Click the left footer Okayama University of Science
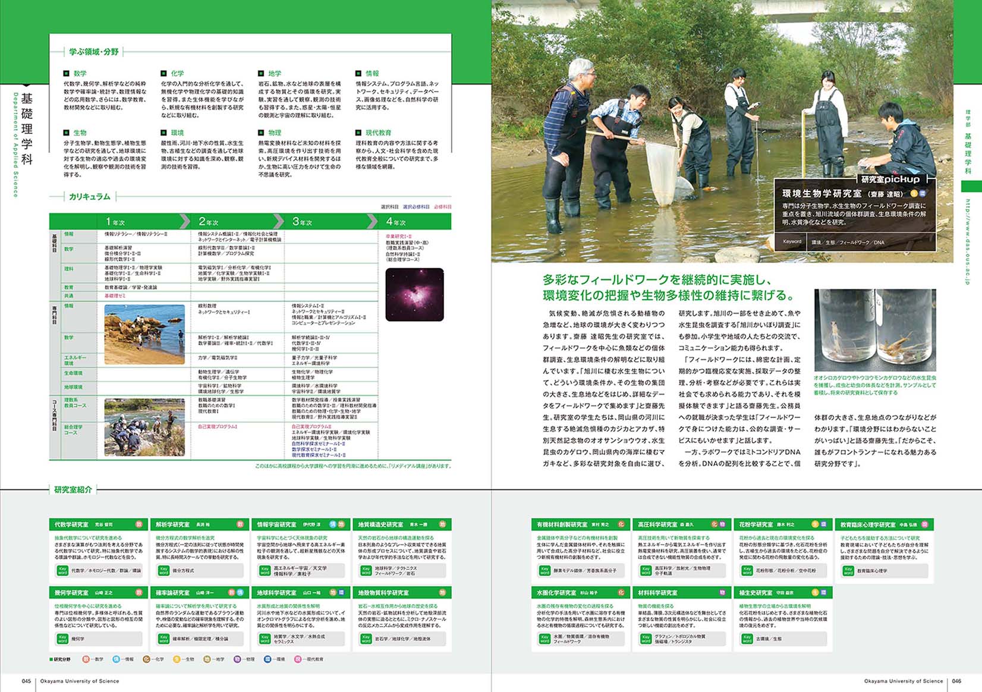This screenshot has height=692, width=982. [80, 681]
